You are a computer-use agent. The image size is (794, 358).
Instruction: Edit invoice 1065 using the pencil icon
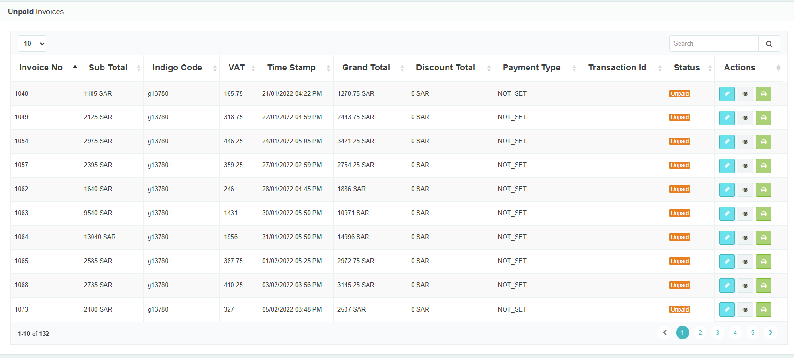726,262
